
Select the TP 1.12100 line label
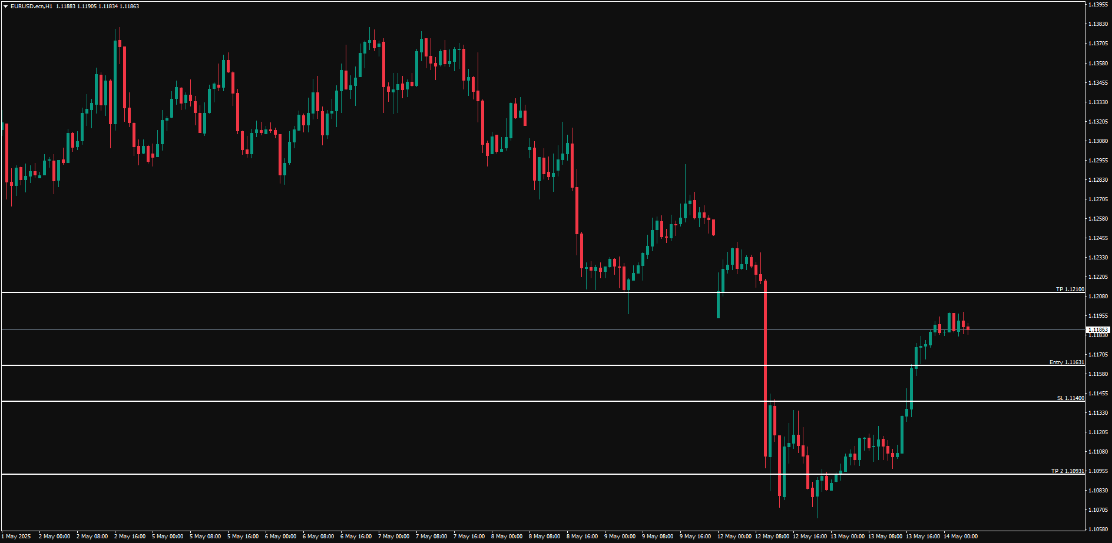[x=1070, y=289]
